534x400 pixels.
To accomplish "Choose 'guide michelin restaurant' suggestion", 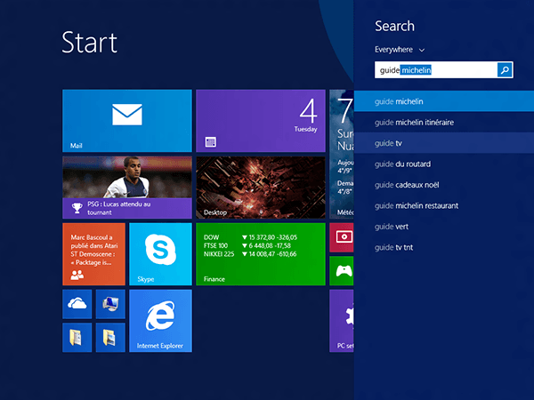I will 444,205.
